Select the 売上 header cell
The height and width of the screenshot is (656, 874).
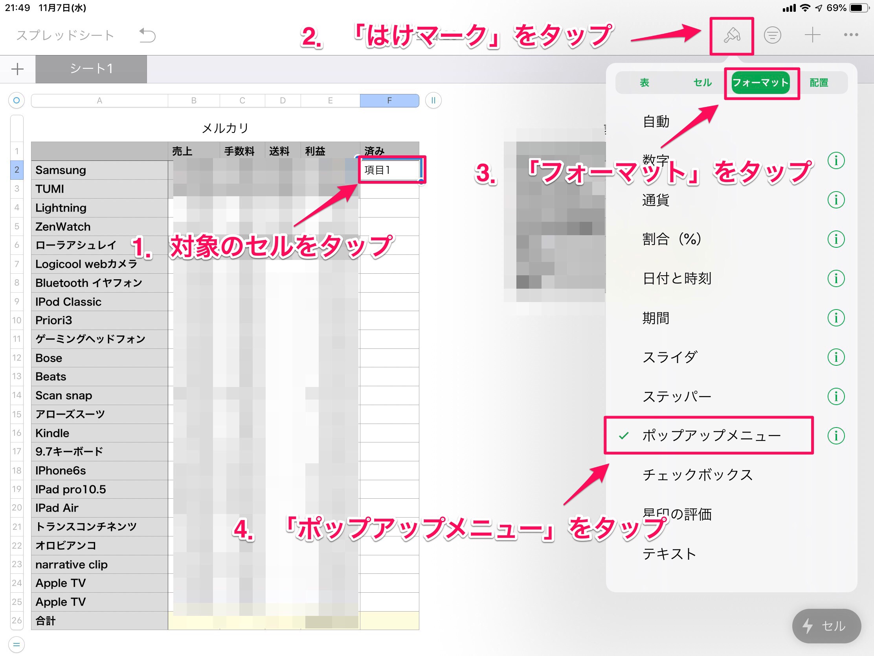point(194,151)
